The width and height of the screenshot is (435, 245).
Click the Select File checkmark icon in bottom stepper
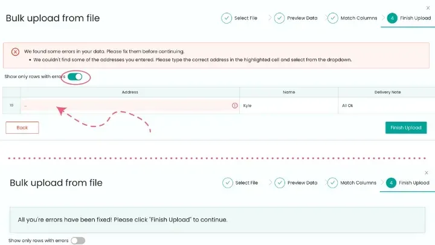(227, 183)
